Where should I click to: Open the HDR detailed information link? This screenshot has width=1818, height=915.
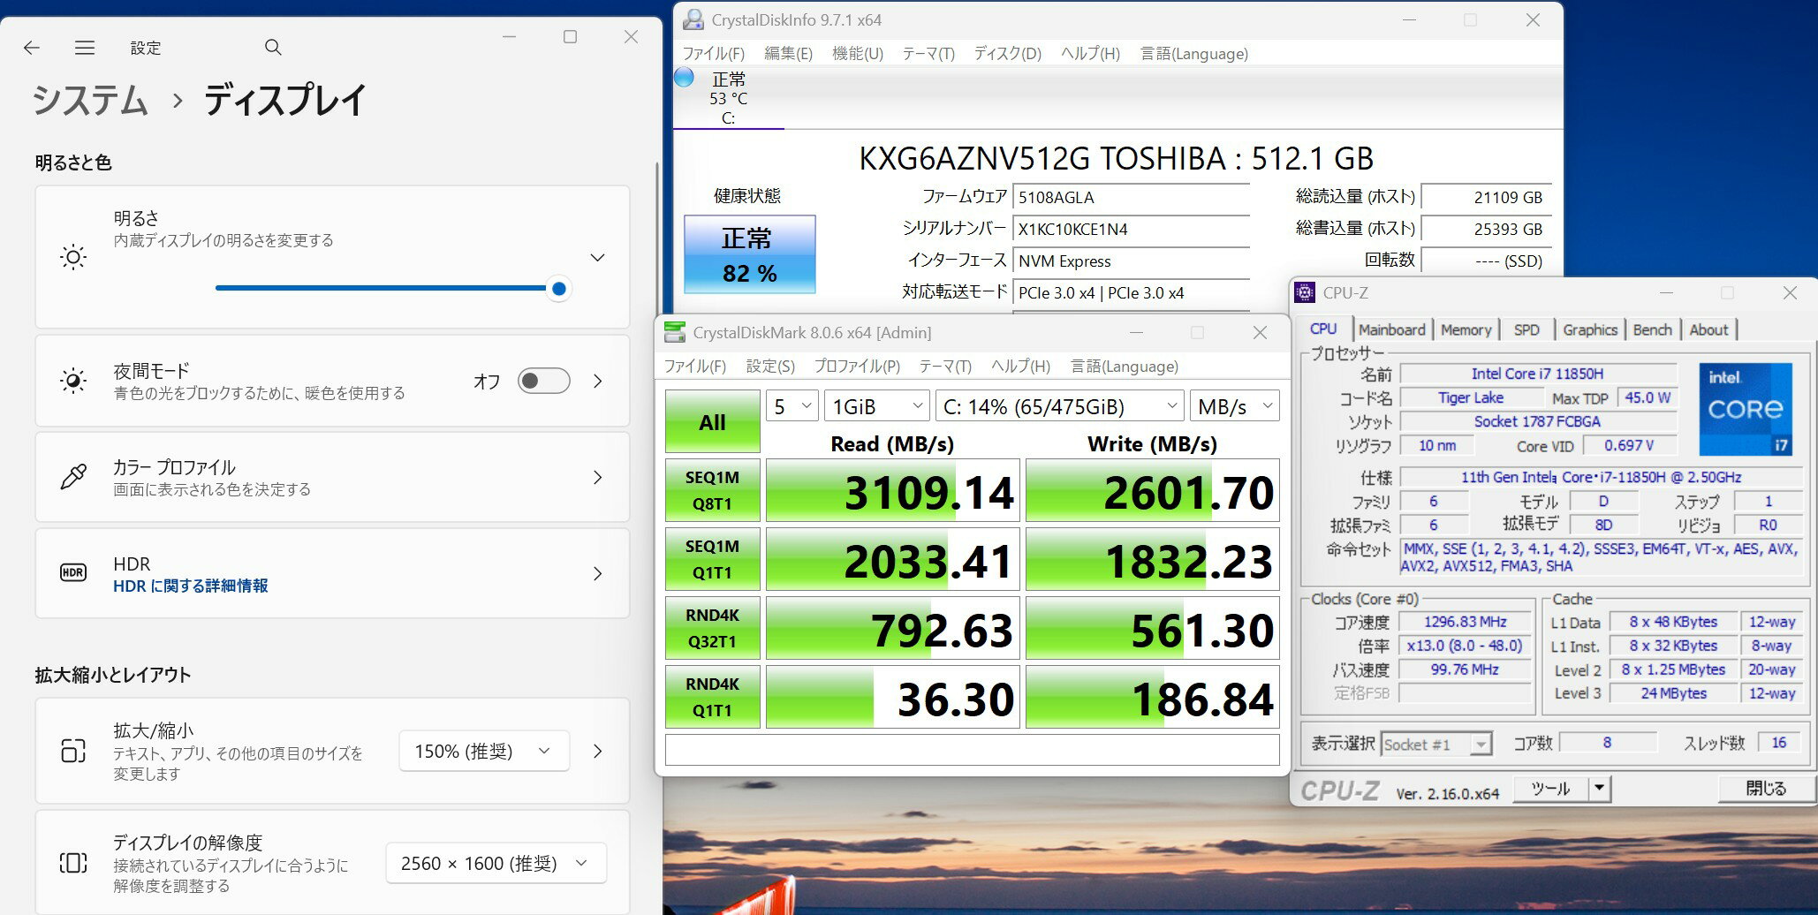pyautogui.click(x=191, y=586)
